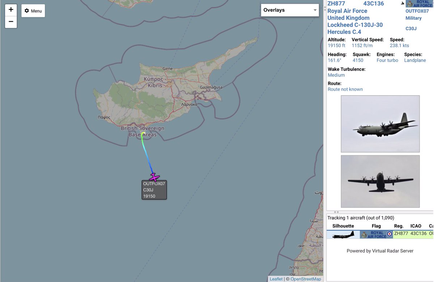Click the splitter handle above the tracking list
This screenshot has width=434, height=282.
pyautogui.click(x=336, y=212)
